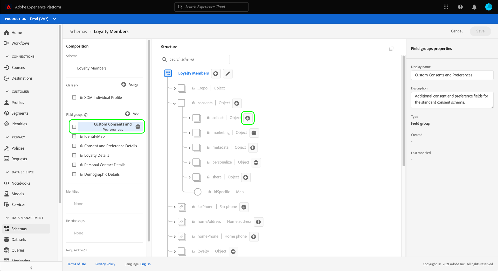The width and height of the screenshot is (498, 271).
Task: Open Segments in the sidebar
Action: coord(20,113)
